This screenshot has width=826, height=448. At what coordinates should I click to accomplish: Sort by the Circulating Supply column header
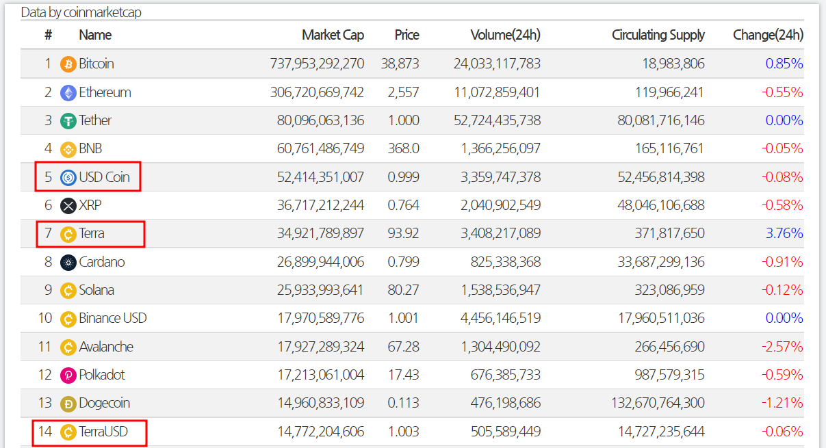(x=658, y=35)
